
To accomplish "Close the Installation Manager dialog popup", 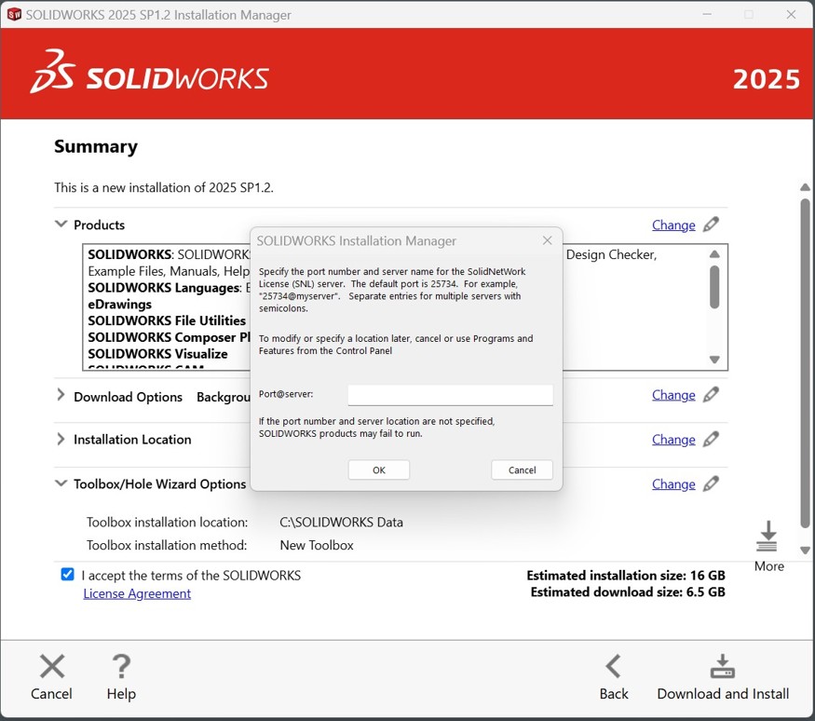I will 547,240.
